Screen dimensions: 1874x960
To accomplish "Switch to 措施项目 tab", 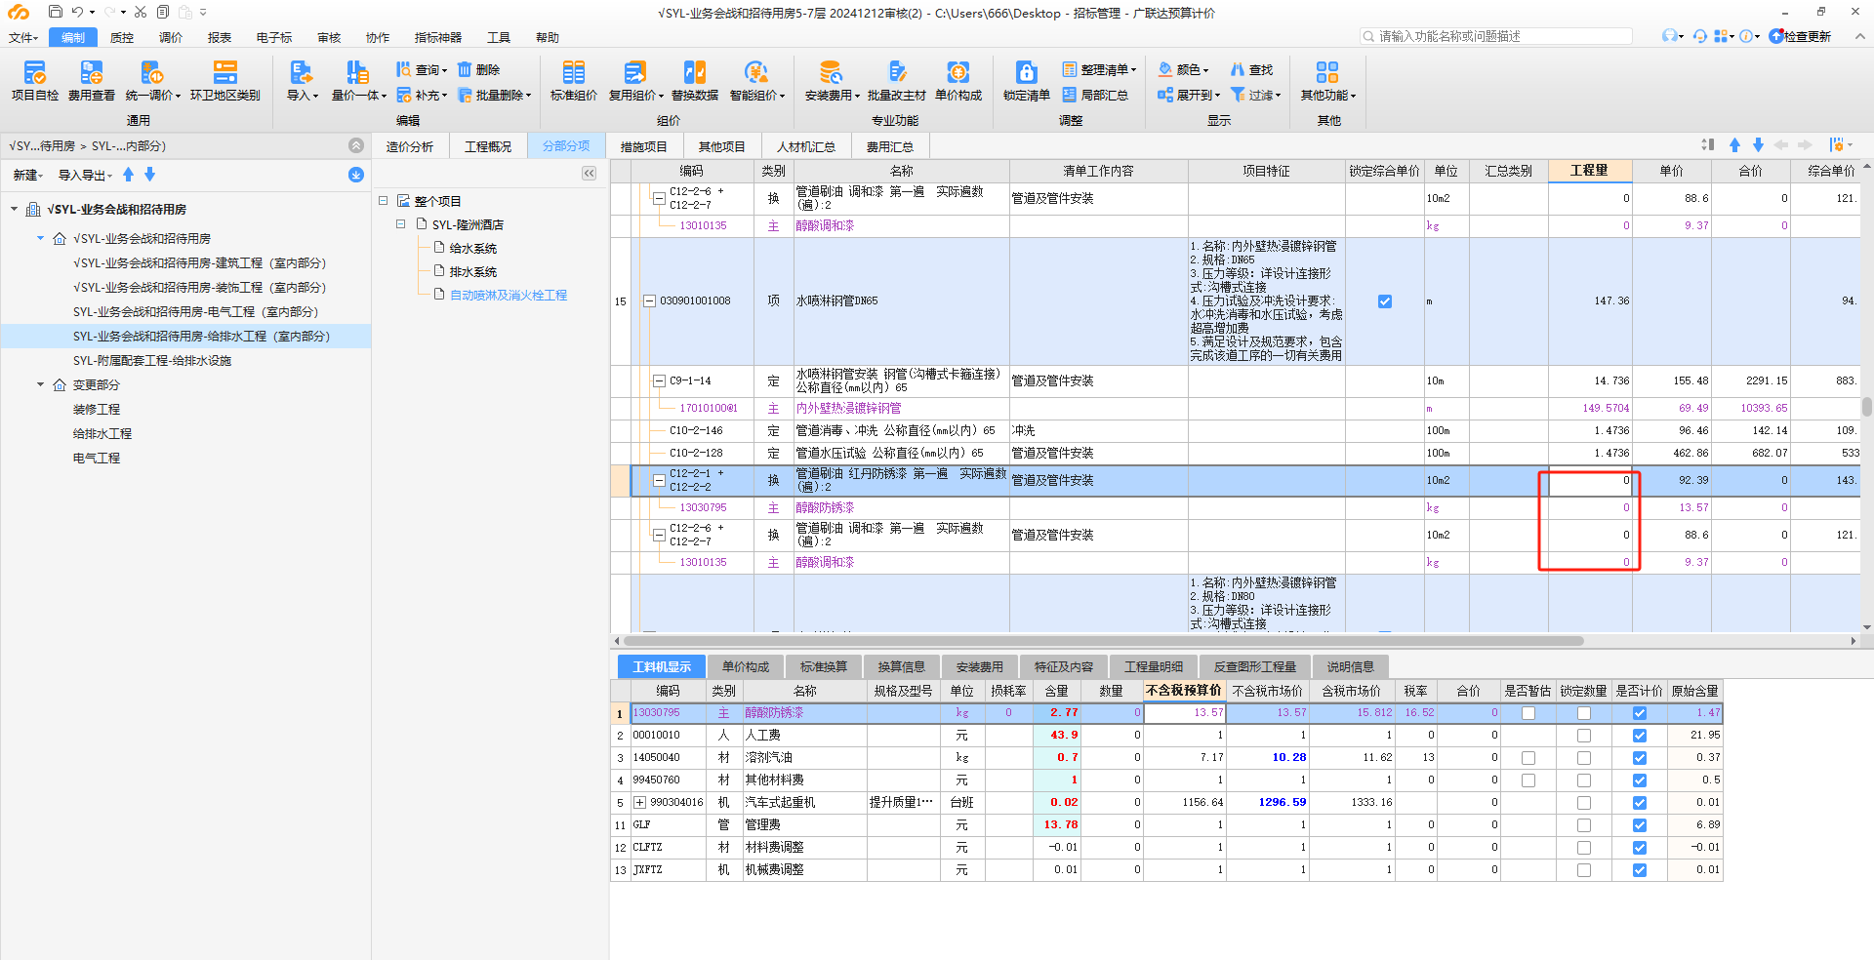I will [644, 146].
